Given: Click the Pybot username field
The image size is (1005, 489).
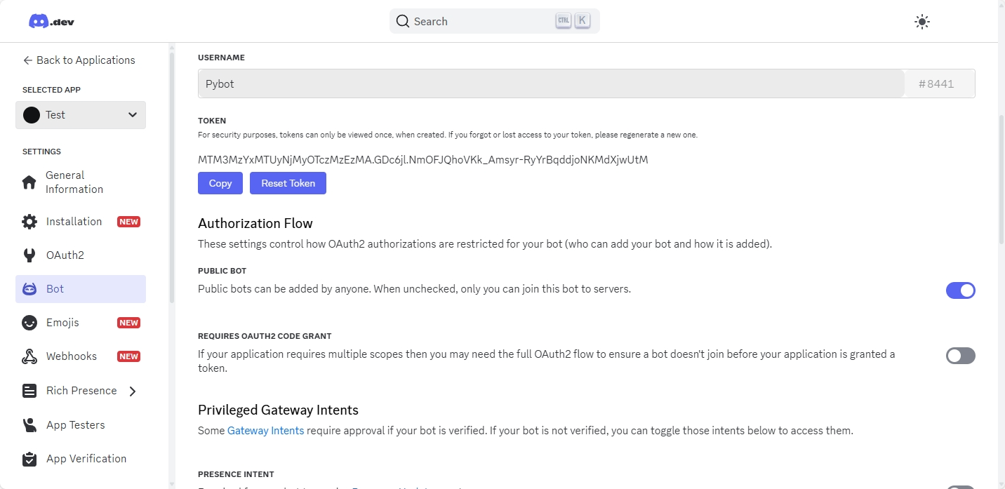Looking at the screenshot, I should coord(551,83).
